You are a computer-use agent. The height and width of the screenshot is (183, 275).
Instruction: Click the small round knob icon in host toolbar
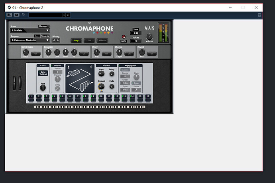point(24,15)
